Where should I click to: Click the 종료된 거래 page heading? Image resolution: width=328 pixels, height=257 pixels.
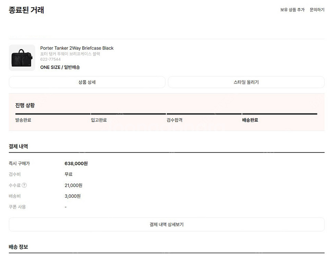26,10
